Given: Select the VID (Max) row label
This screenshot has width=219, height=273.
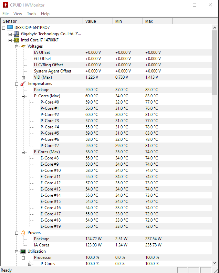Looking at the screenshot, I should (43, 77).
